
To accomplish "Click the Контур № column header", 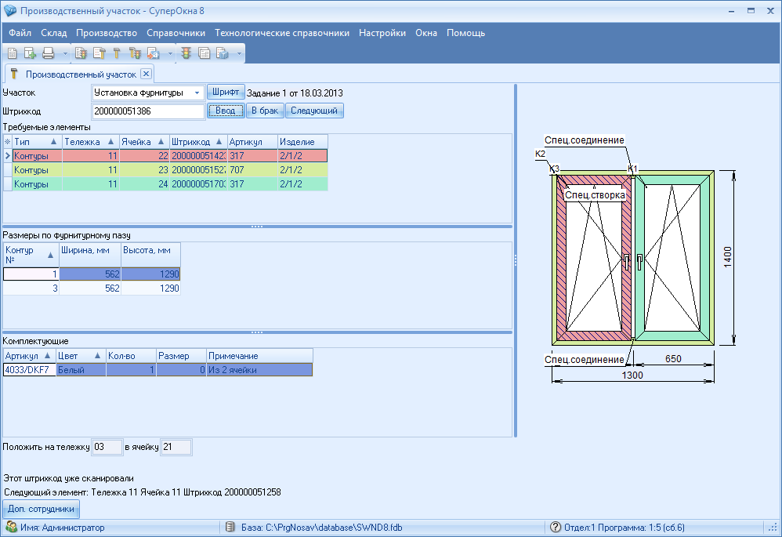I will tap(31, 255).
